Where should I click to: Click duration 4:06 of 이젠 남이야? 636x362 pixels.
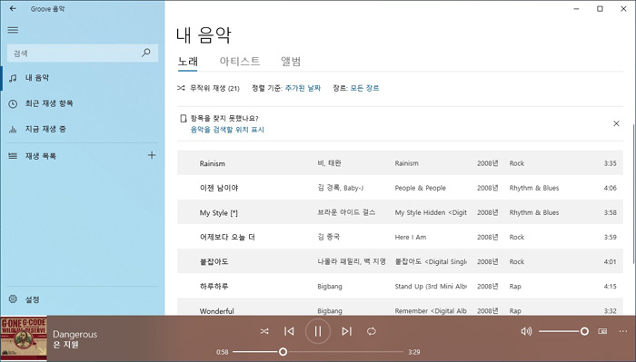click(610, 188)
